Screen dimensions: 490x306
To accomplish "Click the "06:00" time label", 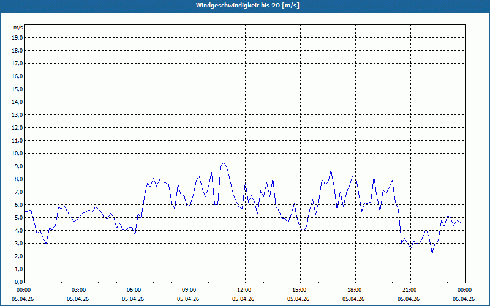I will 134,290.
